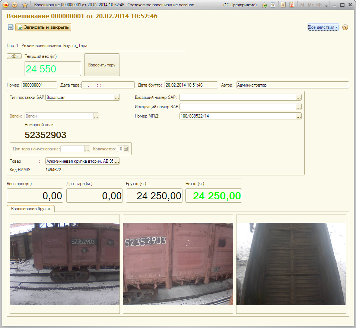This screenshot has width=356, height=328.
Task: Click the Записать и закрыть button
Action: (43, 27)
